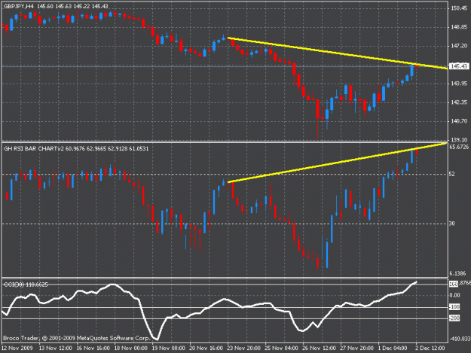Click the CCI -200 level label
The image size is (471, 353).
click(x=454, y=318)
